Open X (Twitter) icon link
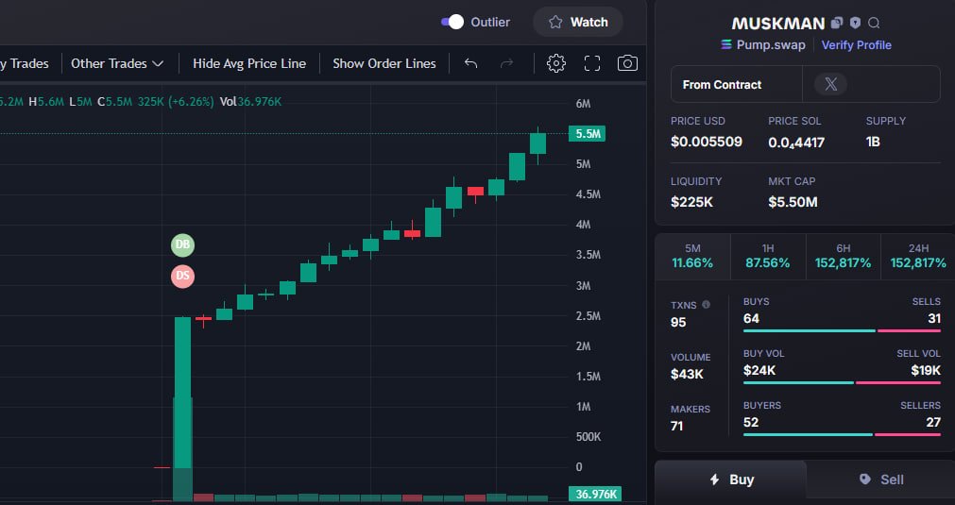This screenshot has height=505, width=955. [830, 85]
